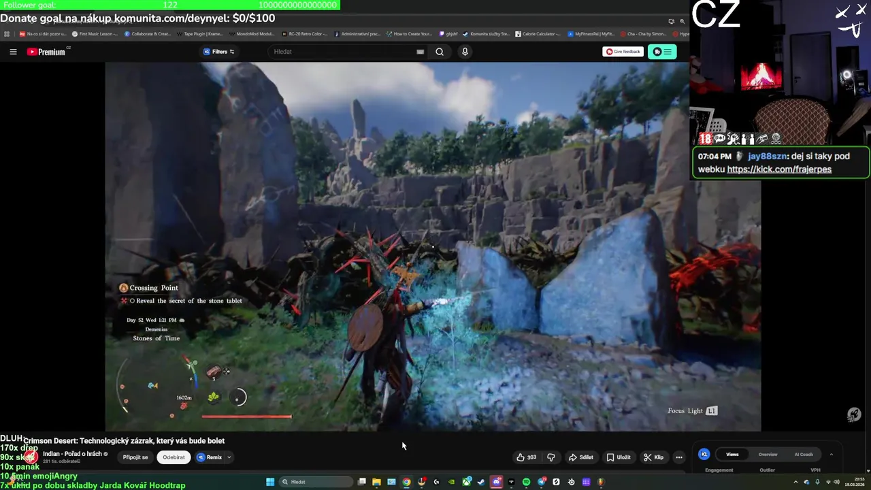Click the system tray microphone icon
871x490 pixels.
pos(817,482)
